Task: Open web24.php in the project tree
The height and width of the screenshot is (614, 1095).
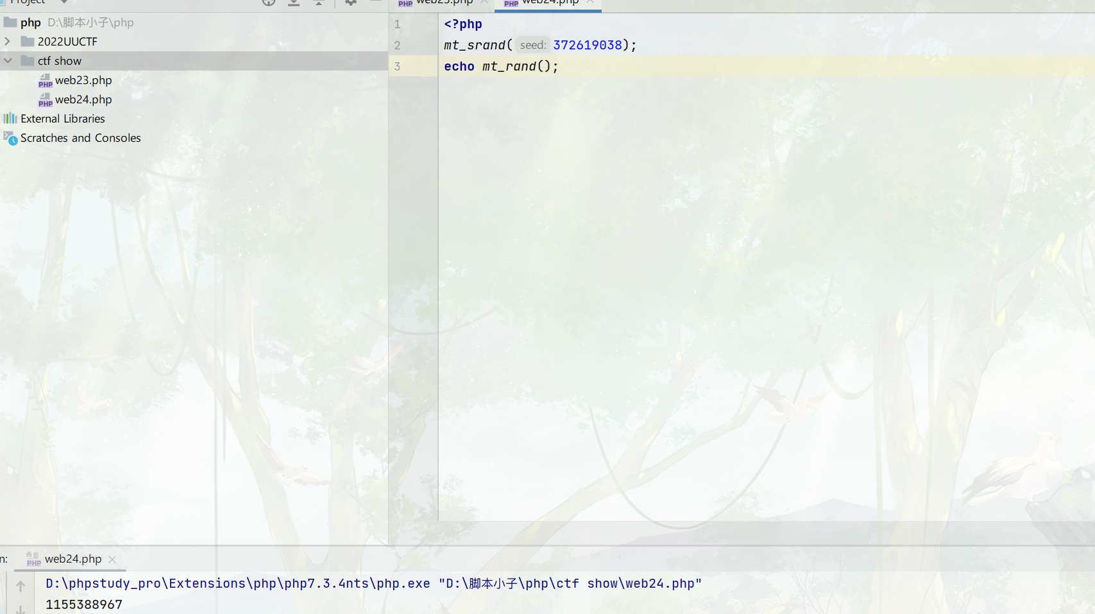Action: 83,99
